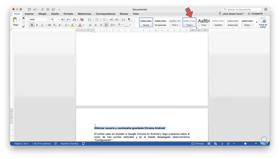Apply the Sin espaciado style
The image size is (280, 159).
coord(160,22)
